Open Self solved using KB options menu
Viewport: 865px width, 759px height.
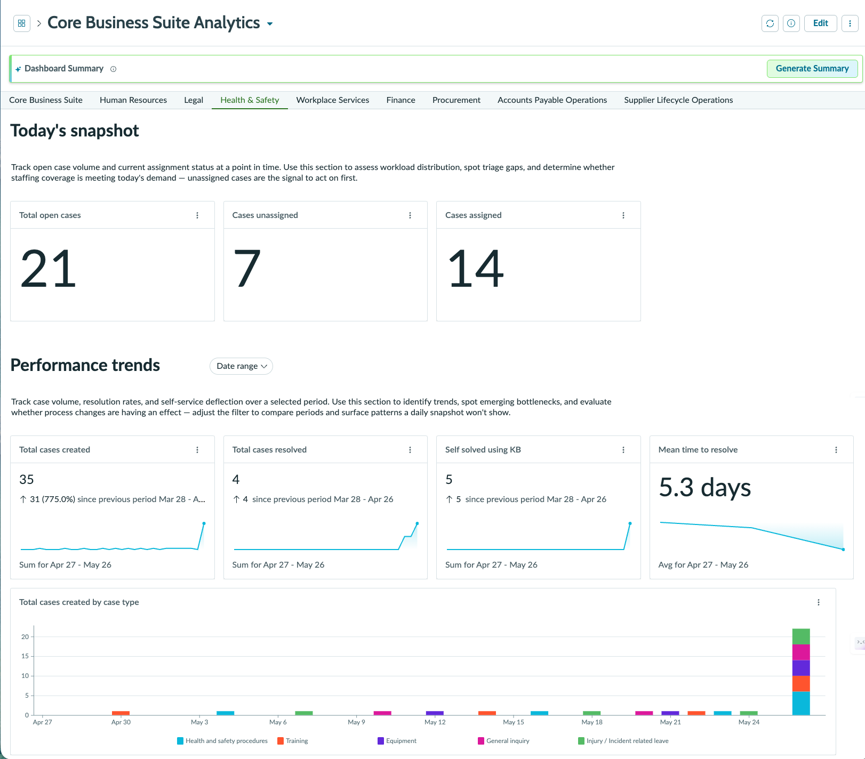623,450
